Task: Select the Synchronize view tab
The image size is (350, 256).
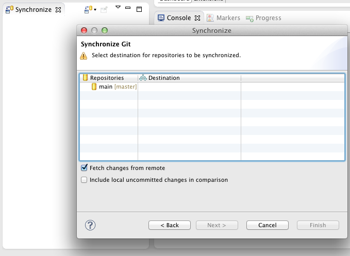Action: pyautogui.click(x=34, y=10)
